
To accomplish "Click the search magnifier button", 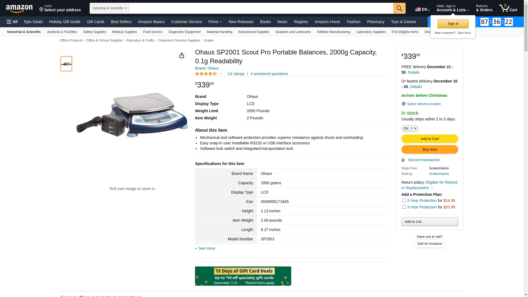I will (x=399, y=8).
